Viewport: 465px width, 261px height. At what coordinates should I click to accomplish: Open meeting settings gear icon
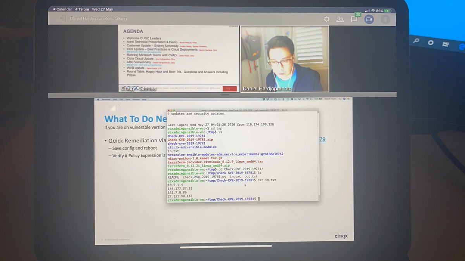pos(327,19)
